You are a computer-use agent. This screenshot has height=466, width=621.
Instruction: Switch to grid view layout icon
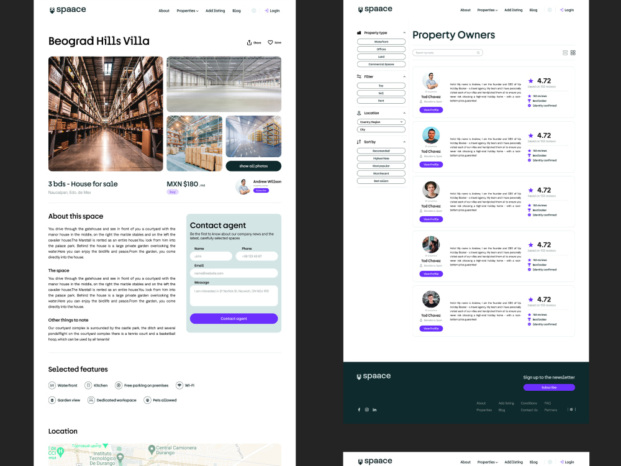(573, 53)
